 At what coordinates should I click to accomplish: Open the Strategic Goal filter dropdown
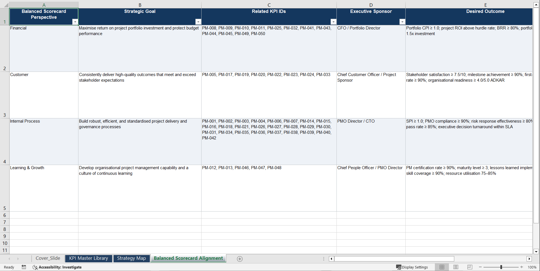[198, 22]
